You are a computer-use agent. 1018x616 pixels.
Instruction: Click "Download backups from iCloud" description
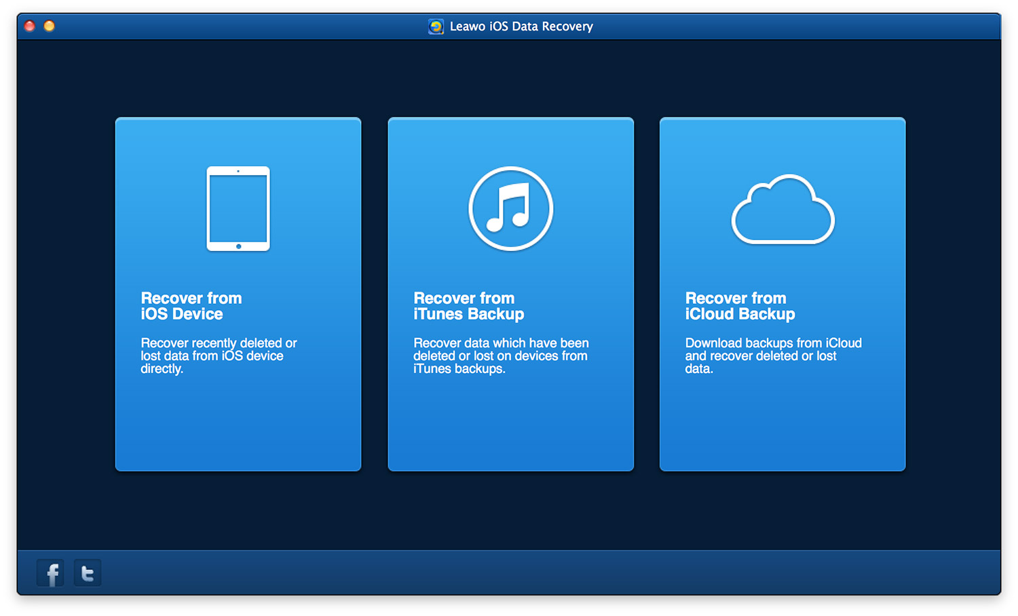(x=773, y=355)
